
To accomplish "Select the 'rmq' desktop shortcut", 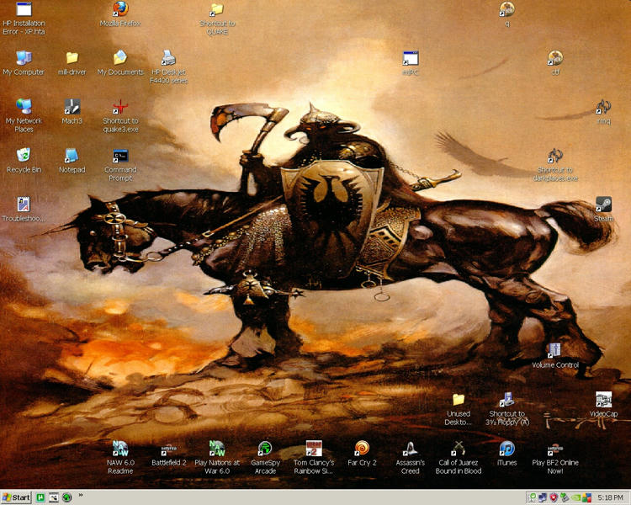I will coord(603,112).
